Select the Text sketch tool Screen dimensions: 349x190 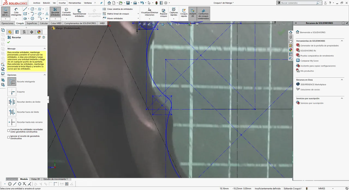(47, 14)
